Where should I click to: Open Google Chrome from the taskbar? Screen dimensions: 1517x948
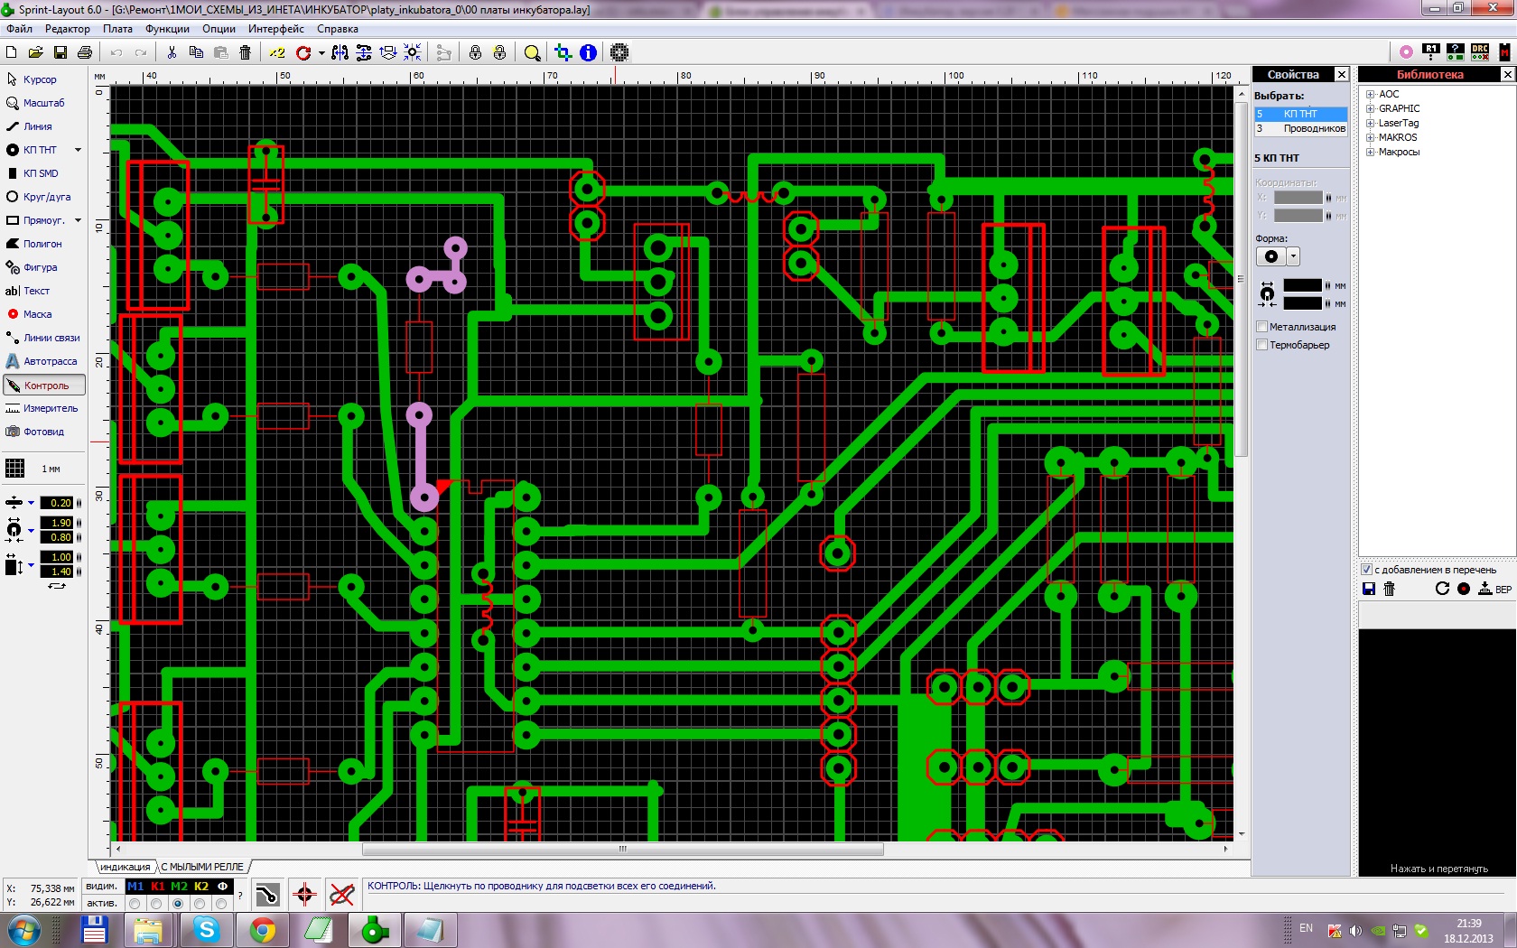(x=263, y=929)
